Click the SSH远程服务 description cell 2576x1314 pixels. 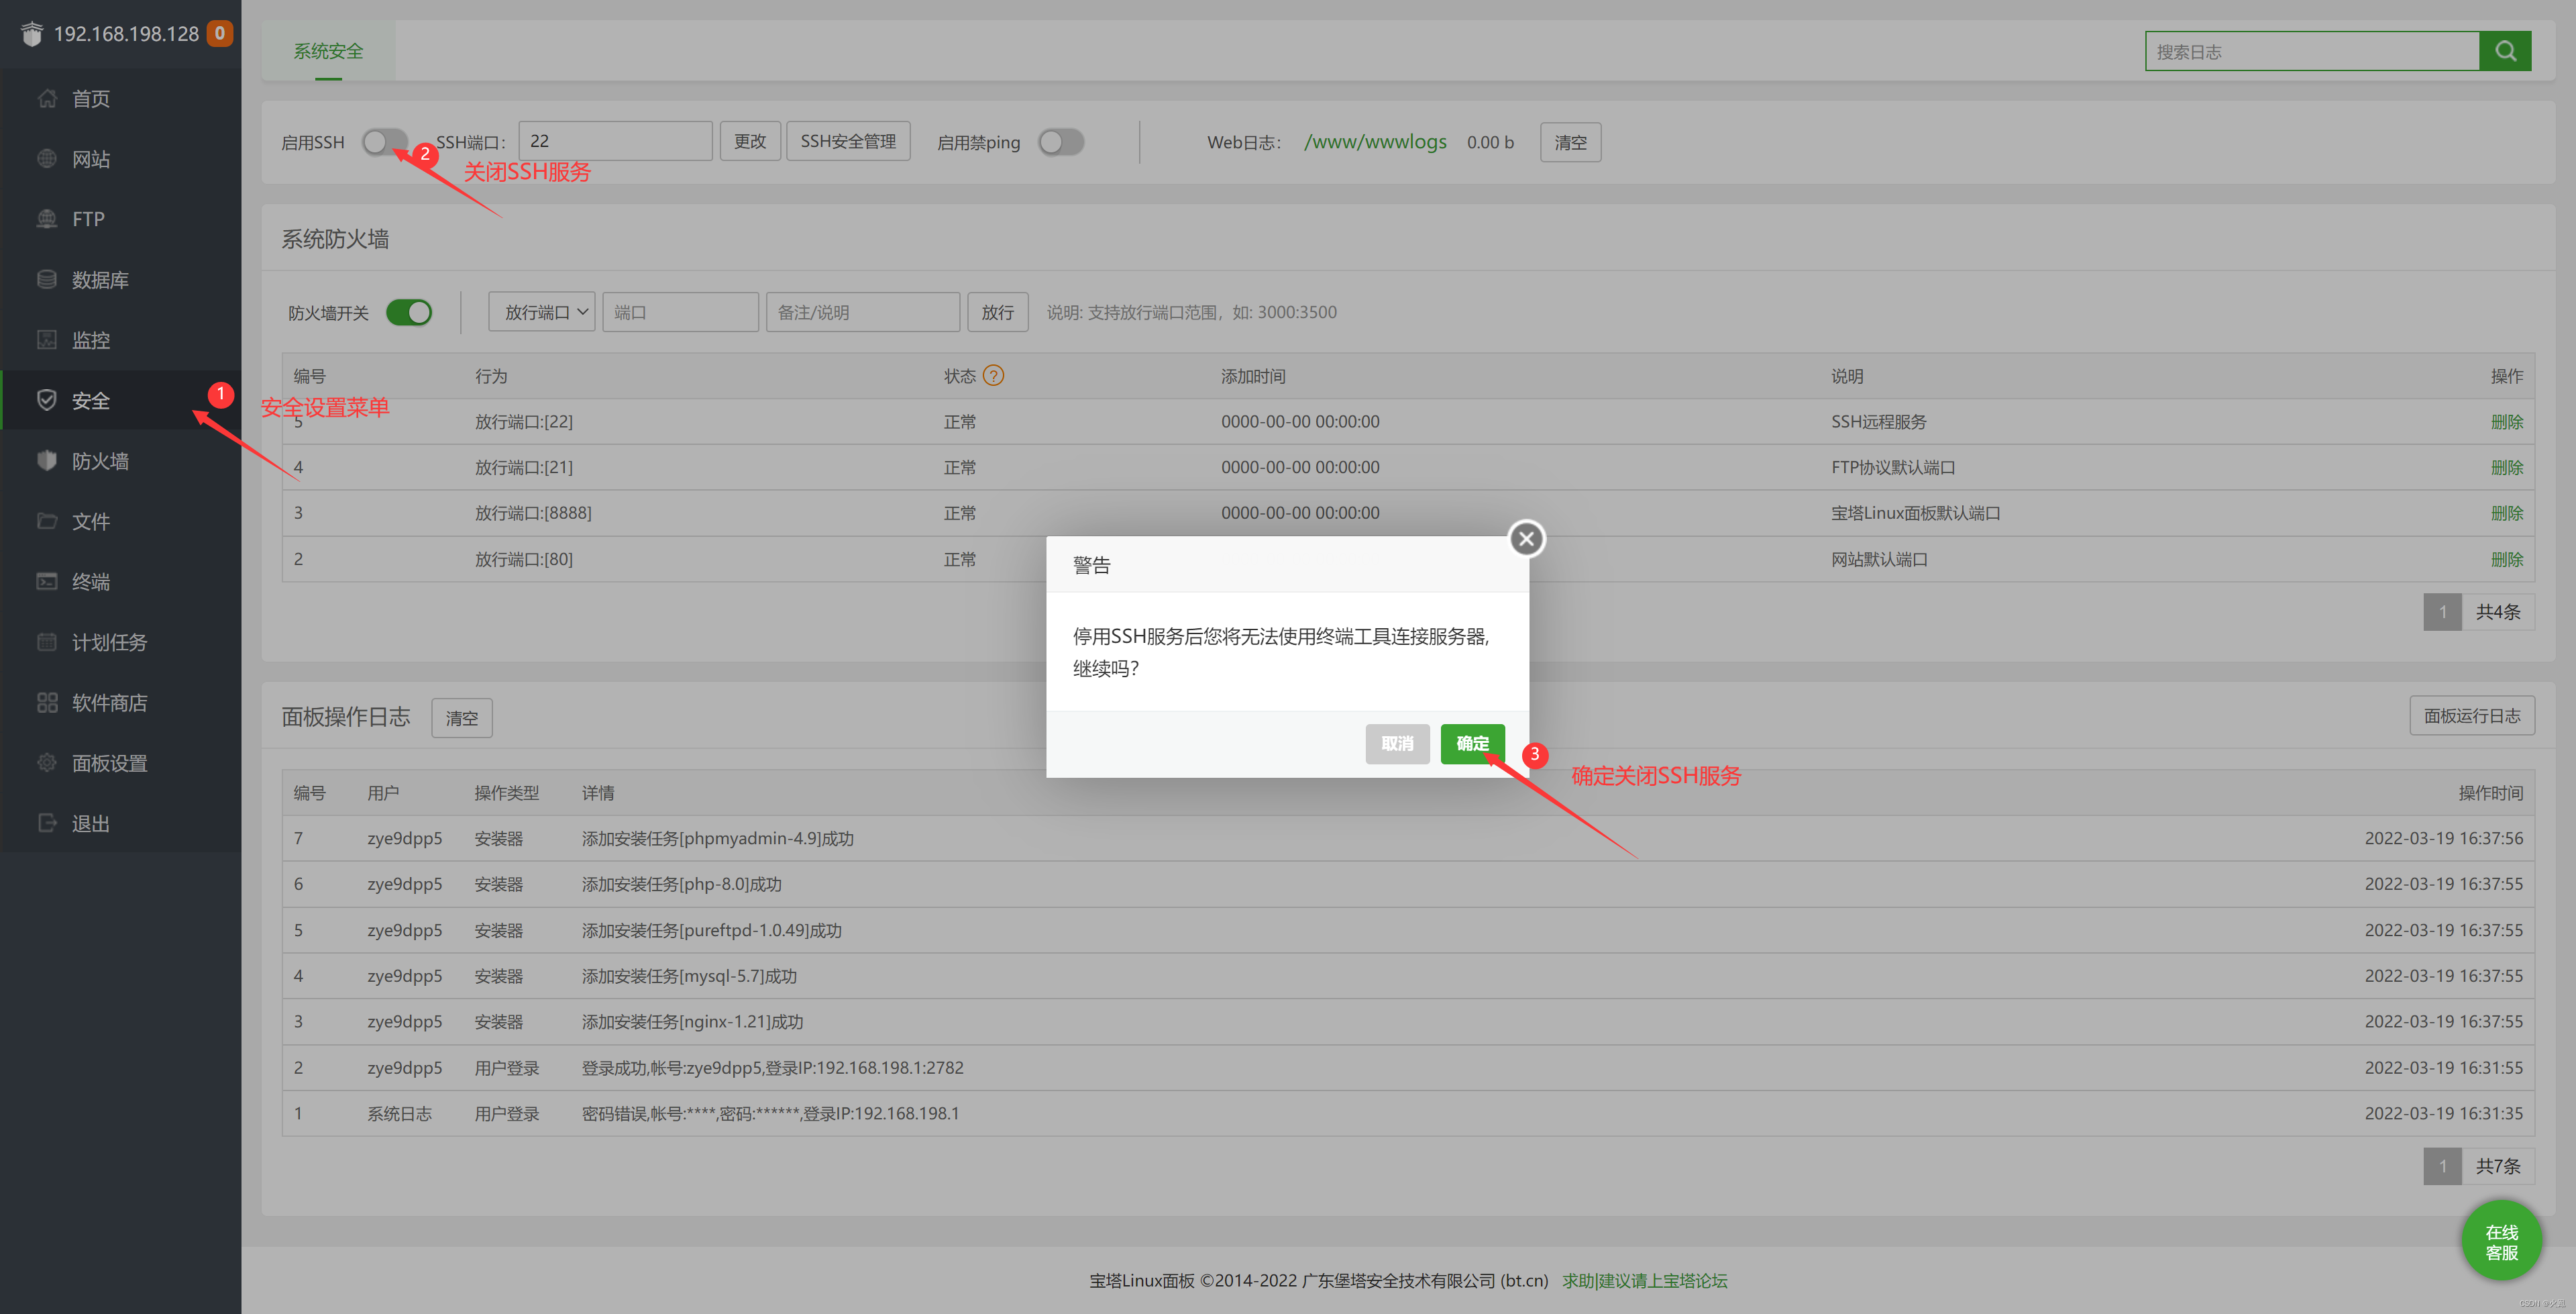coord(1878,421)
